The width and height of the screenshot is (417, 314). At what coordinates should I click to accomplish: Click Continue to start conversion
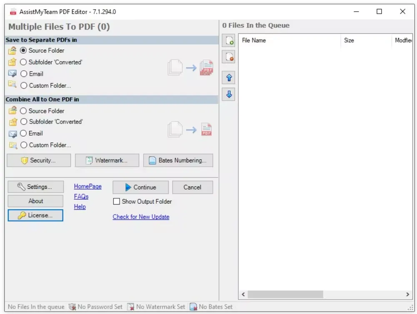(x=141, y=188)
